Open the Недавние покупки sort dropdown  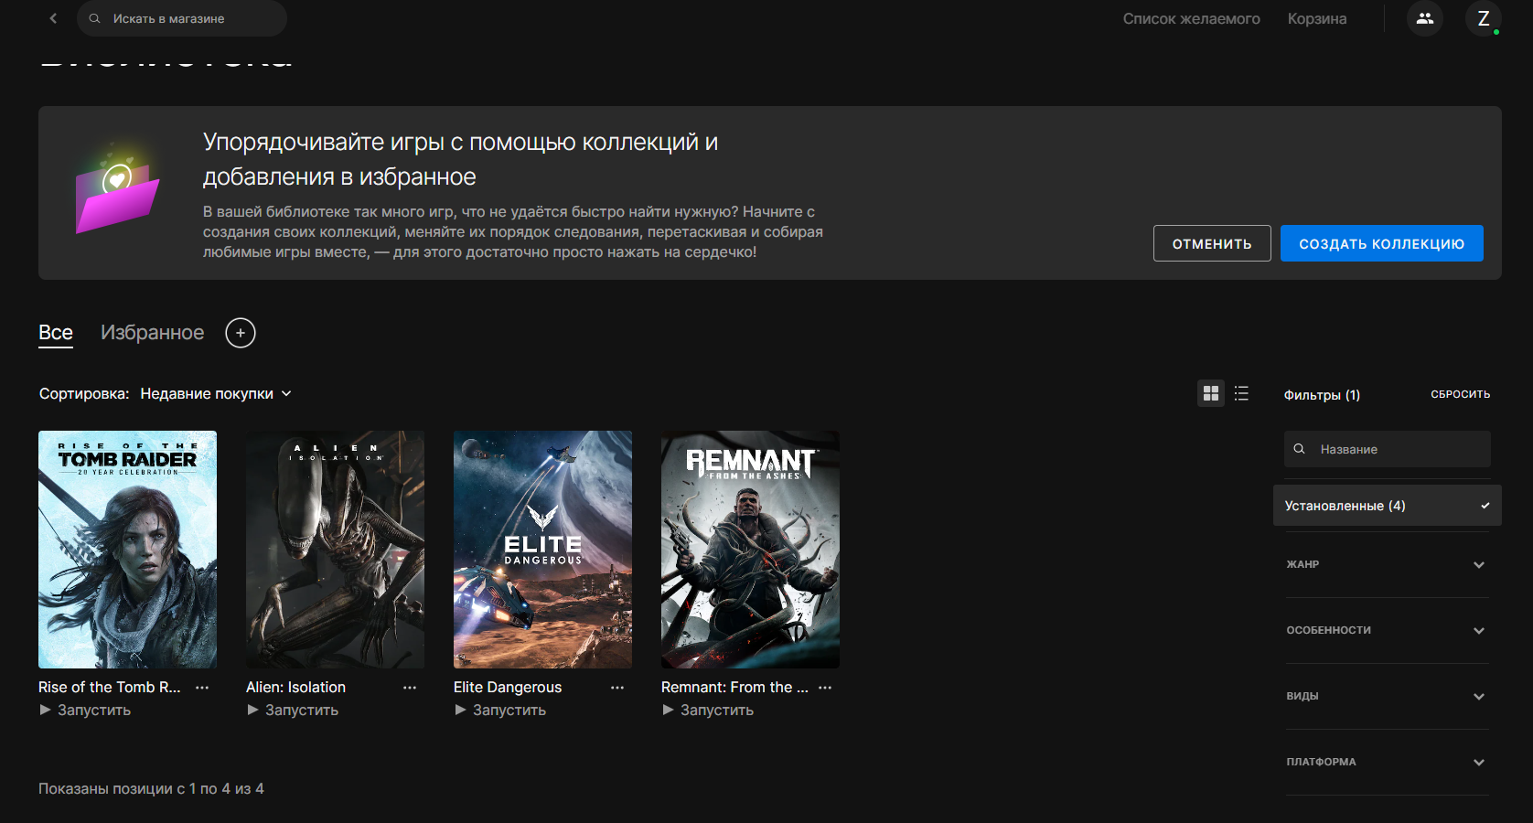click(x=216, y=394)
